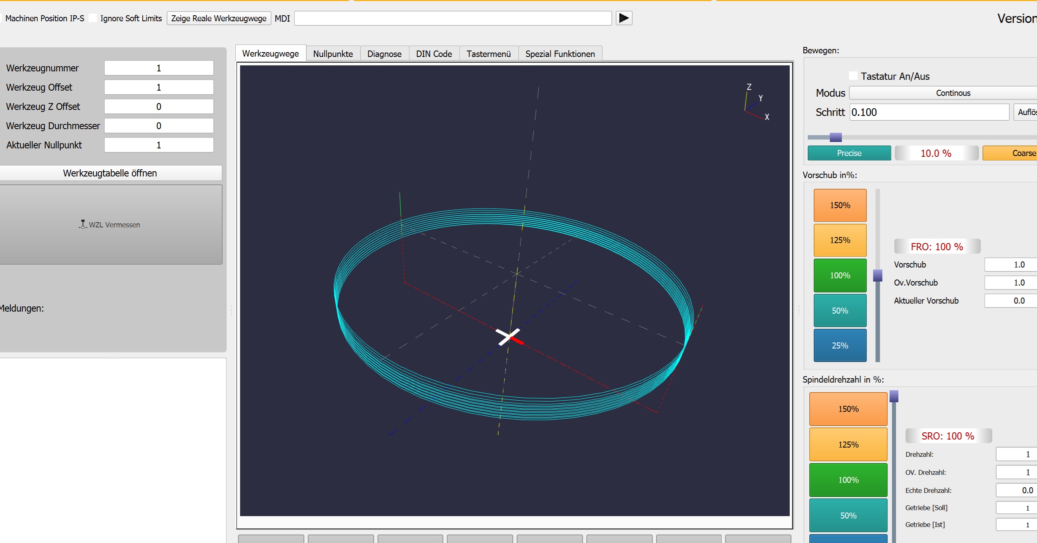Click the MDI command input field

[x=453, y=18]
